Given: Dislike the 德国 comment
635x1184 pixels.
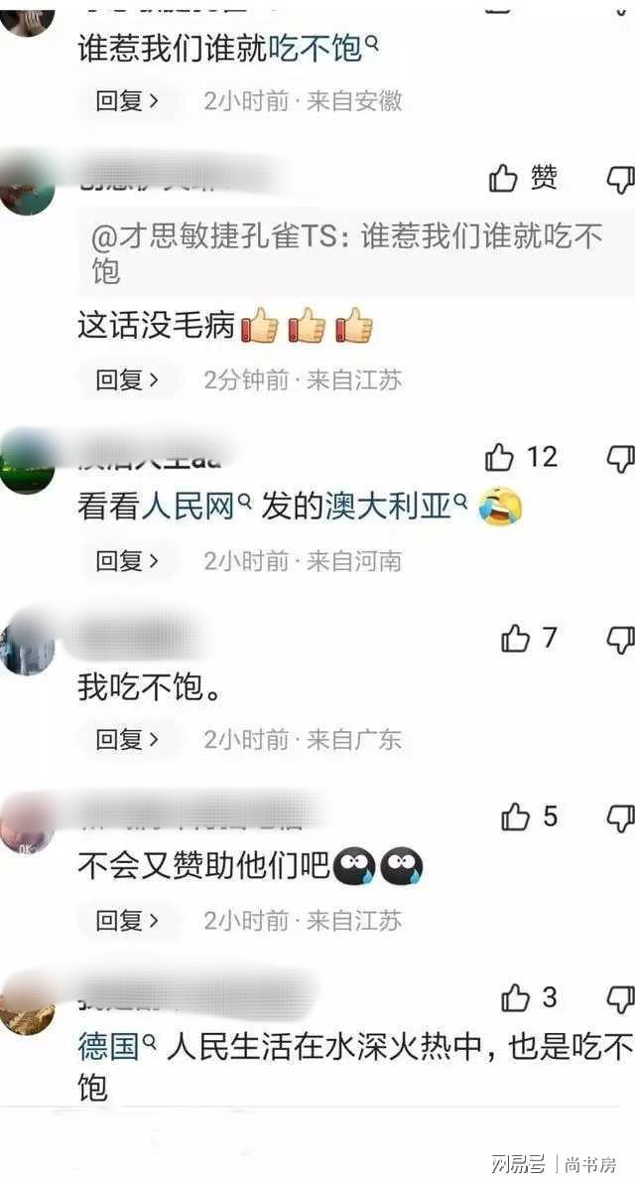Looking at the screenshot, I should pyautogui.click(x=621, y=1000).
